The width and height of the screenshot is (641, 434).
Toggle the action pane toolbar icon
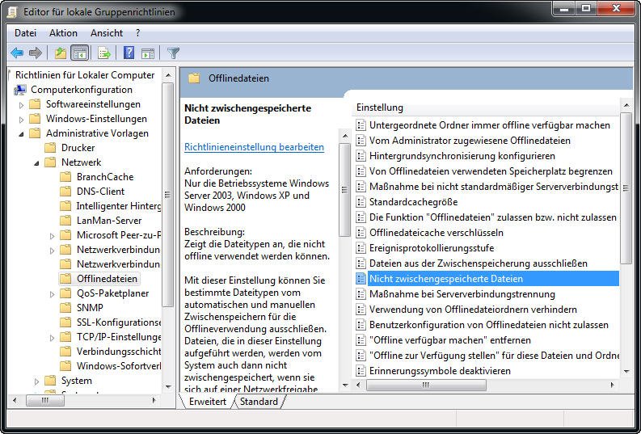click(x=148, y=53)
